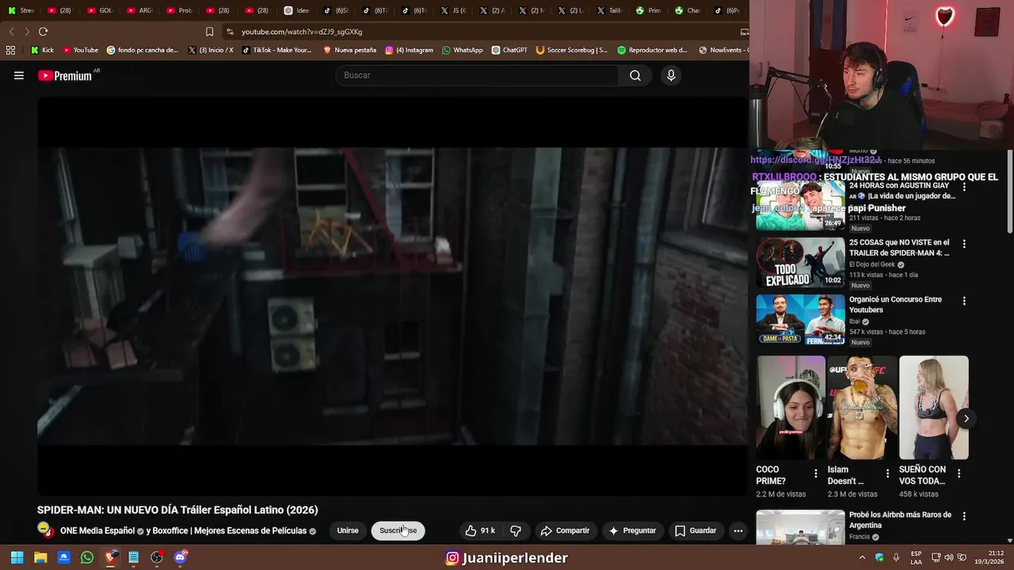Open File Explorer from taskbar
Screen dimensions: 1014x570
40,557
